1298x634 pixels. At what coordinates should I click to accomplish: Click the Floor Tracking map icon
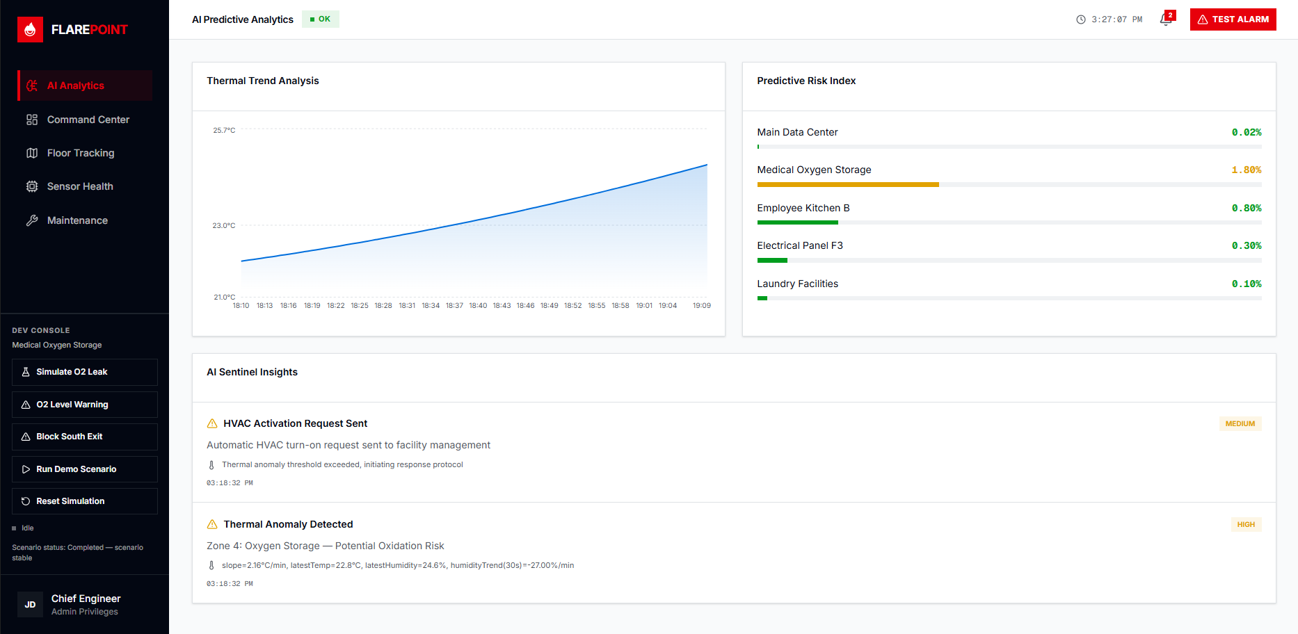[x=31, y=152]
